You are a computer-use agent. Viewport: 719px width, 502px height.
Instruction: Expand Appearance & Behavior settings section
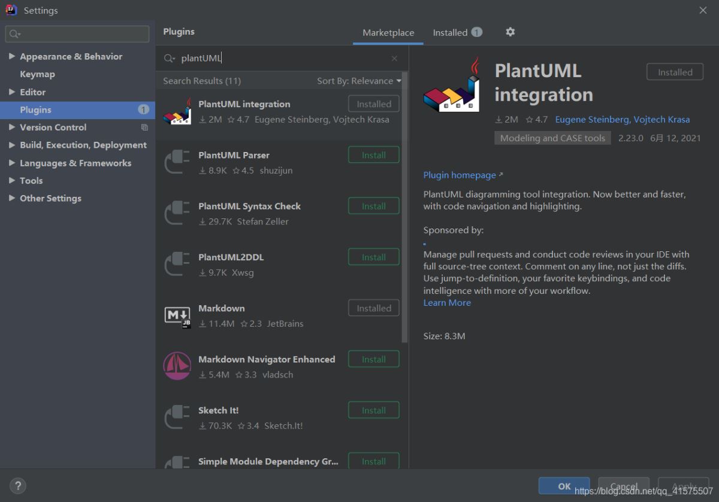[x=12, y=56]
